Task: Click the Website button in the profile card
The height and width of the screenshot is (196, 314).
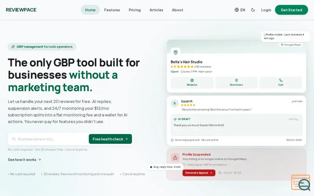Action: (x=192, y=83)
